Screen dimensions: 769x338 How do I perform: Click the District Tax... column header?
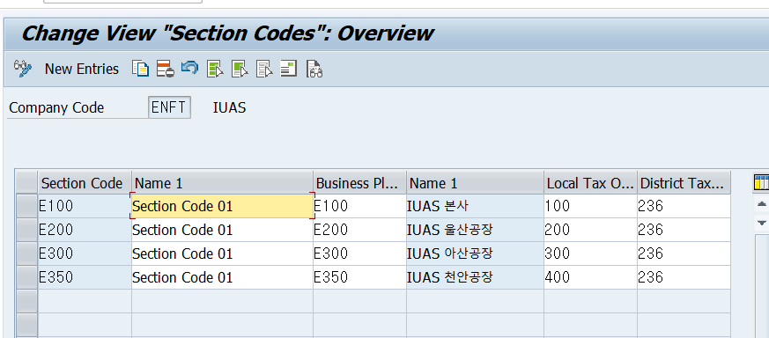point(684,183)
